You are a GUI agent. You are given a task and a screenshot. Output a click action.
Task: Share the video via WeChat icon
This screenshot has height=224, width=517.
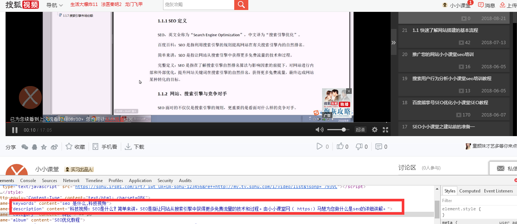click(25, 147)
